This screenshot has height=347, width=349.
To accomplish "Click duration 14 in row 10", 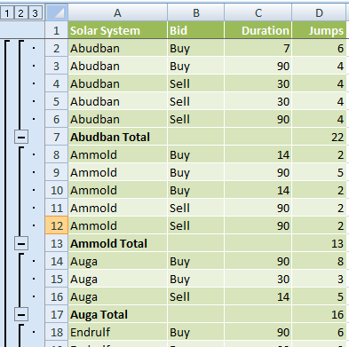I will [258, 190].
